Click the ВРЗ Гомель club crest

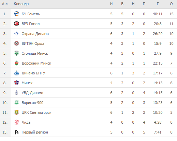click(16, 24)
